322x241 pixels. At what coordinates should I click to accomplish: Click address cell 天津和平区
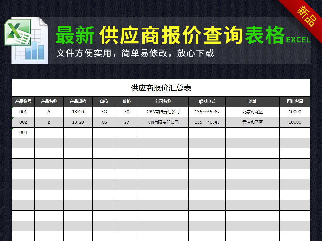pos(253,122)
